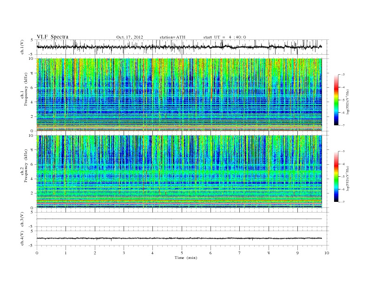Click the 'start UT = 4:40:0' label
Screen dimensions: 368x284
click(x=224, y=37)
